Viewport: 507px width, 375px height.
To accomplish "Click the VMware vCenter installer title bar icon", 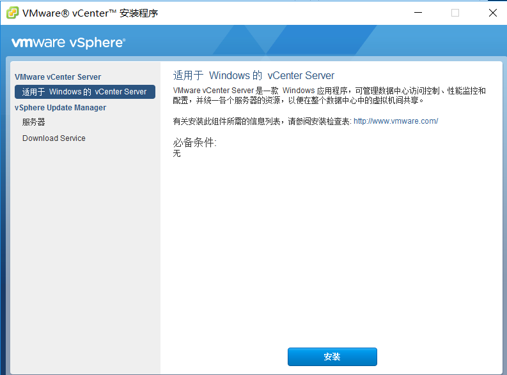I will (12, 13).
